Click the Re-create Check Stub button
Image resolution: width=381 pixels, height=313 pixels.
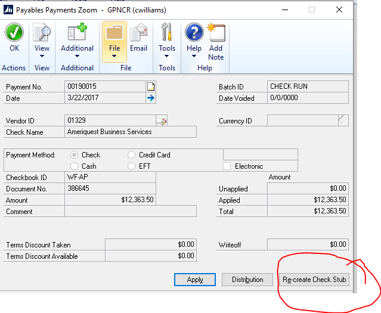314,280
